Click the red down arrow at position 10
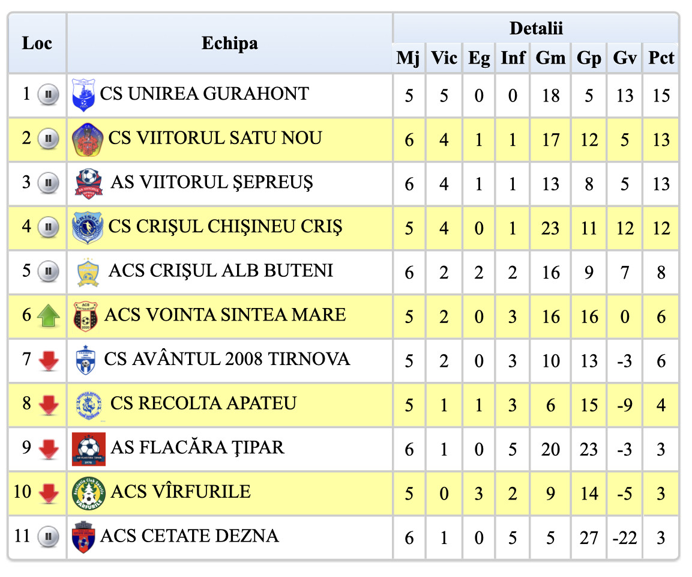 coord(49,494)
